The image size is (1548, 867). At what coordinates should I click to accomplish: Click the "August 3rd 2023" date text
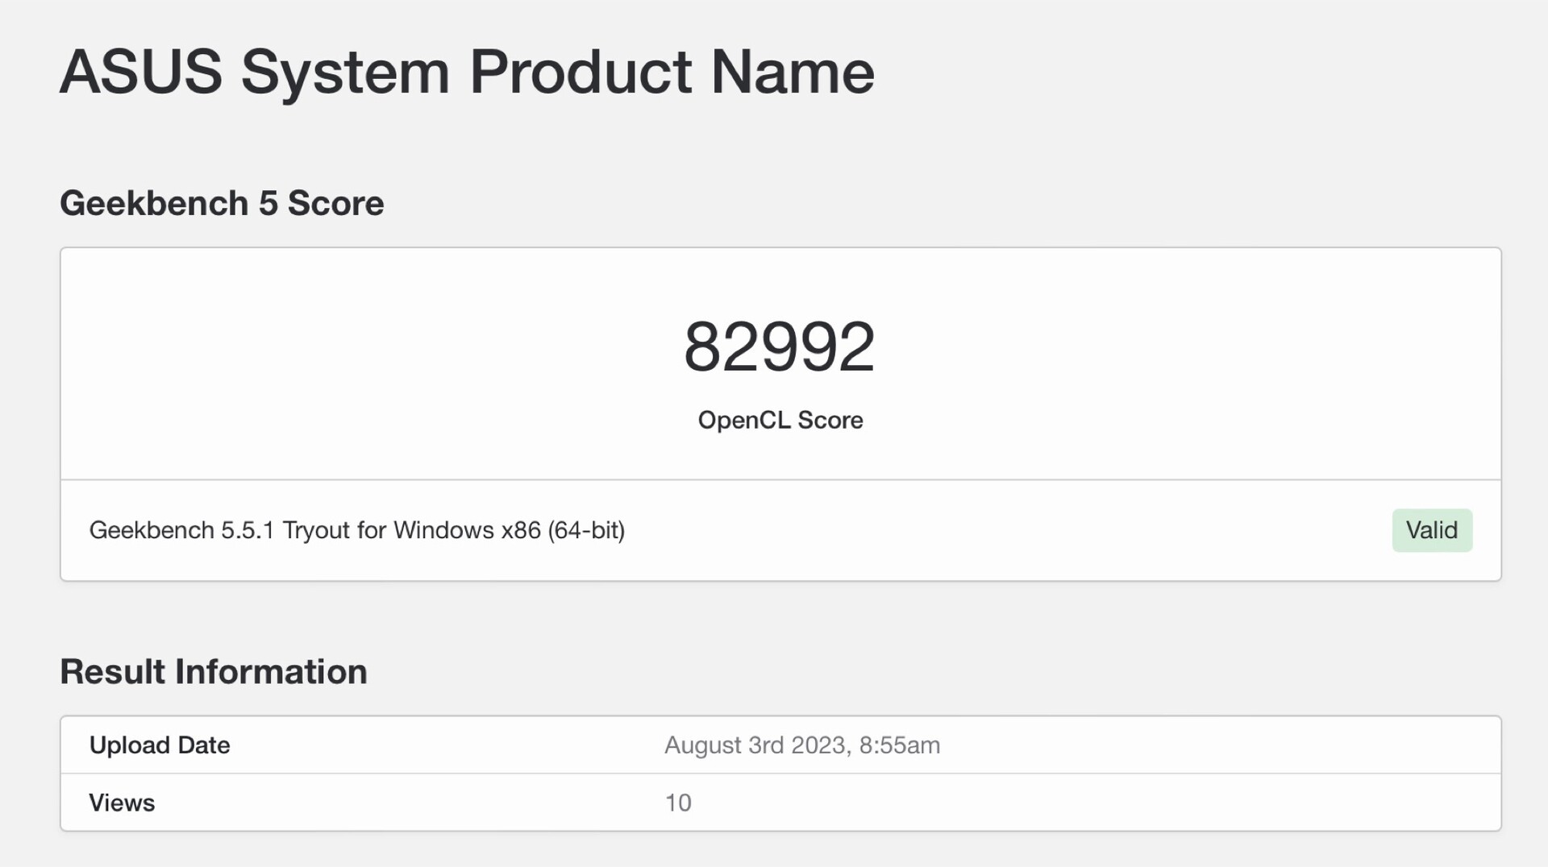point(755,745)
